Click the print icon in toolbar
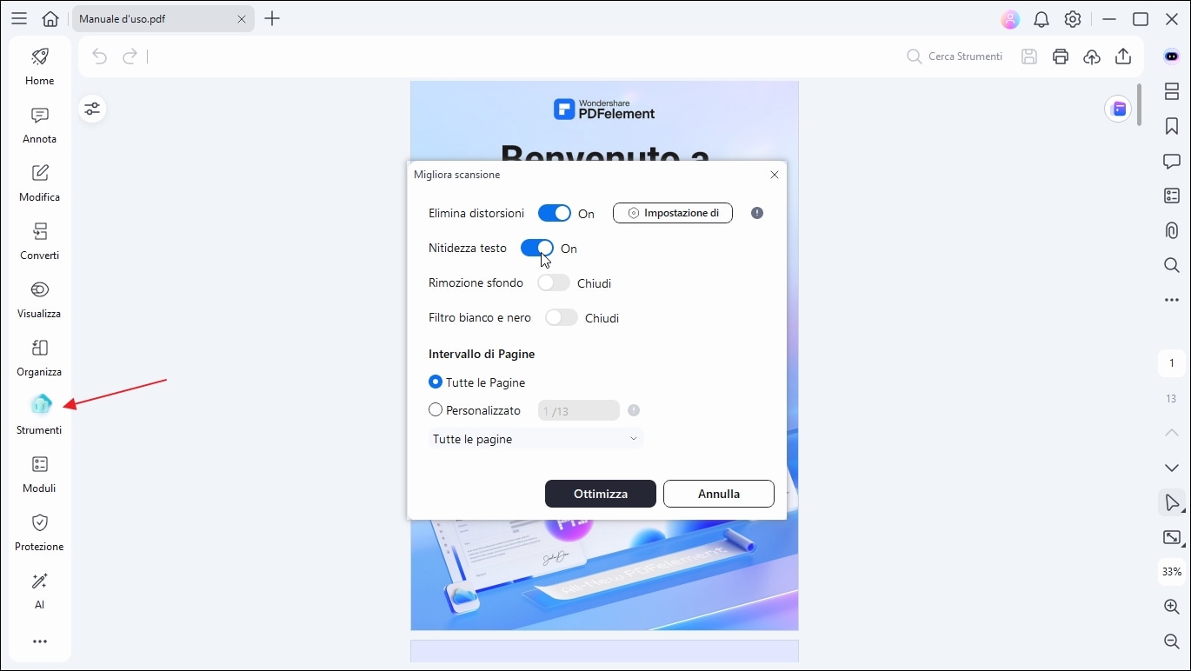This screenshot has height=671, width=1191. pos(1061,56)
